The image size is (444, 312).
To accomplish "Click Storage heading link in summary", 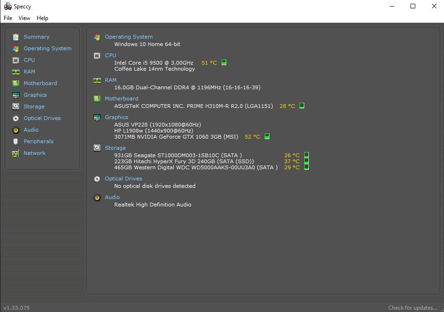I will coord(115,148).
